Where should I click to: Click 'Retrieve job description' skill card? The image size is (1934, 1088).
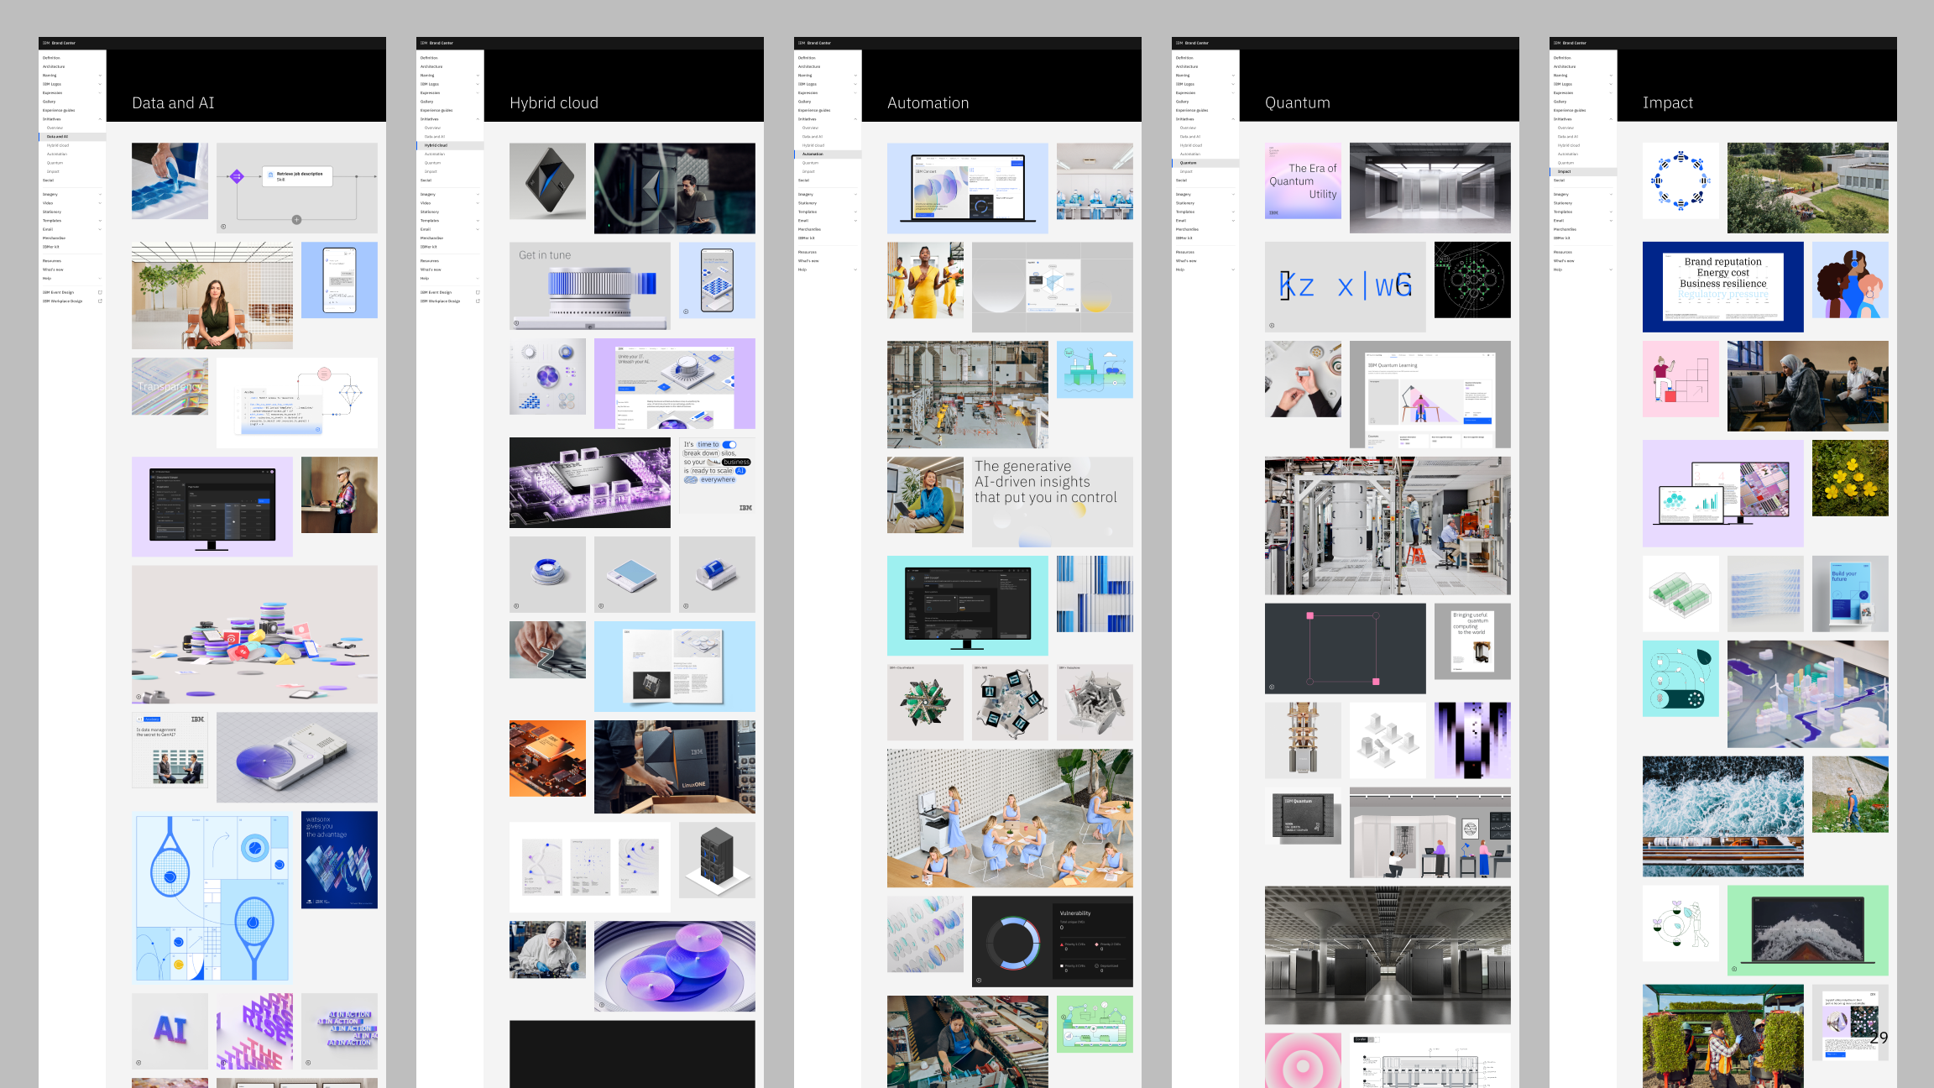298,176
